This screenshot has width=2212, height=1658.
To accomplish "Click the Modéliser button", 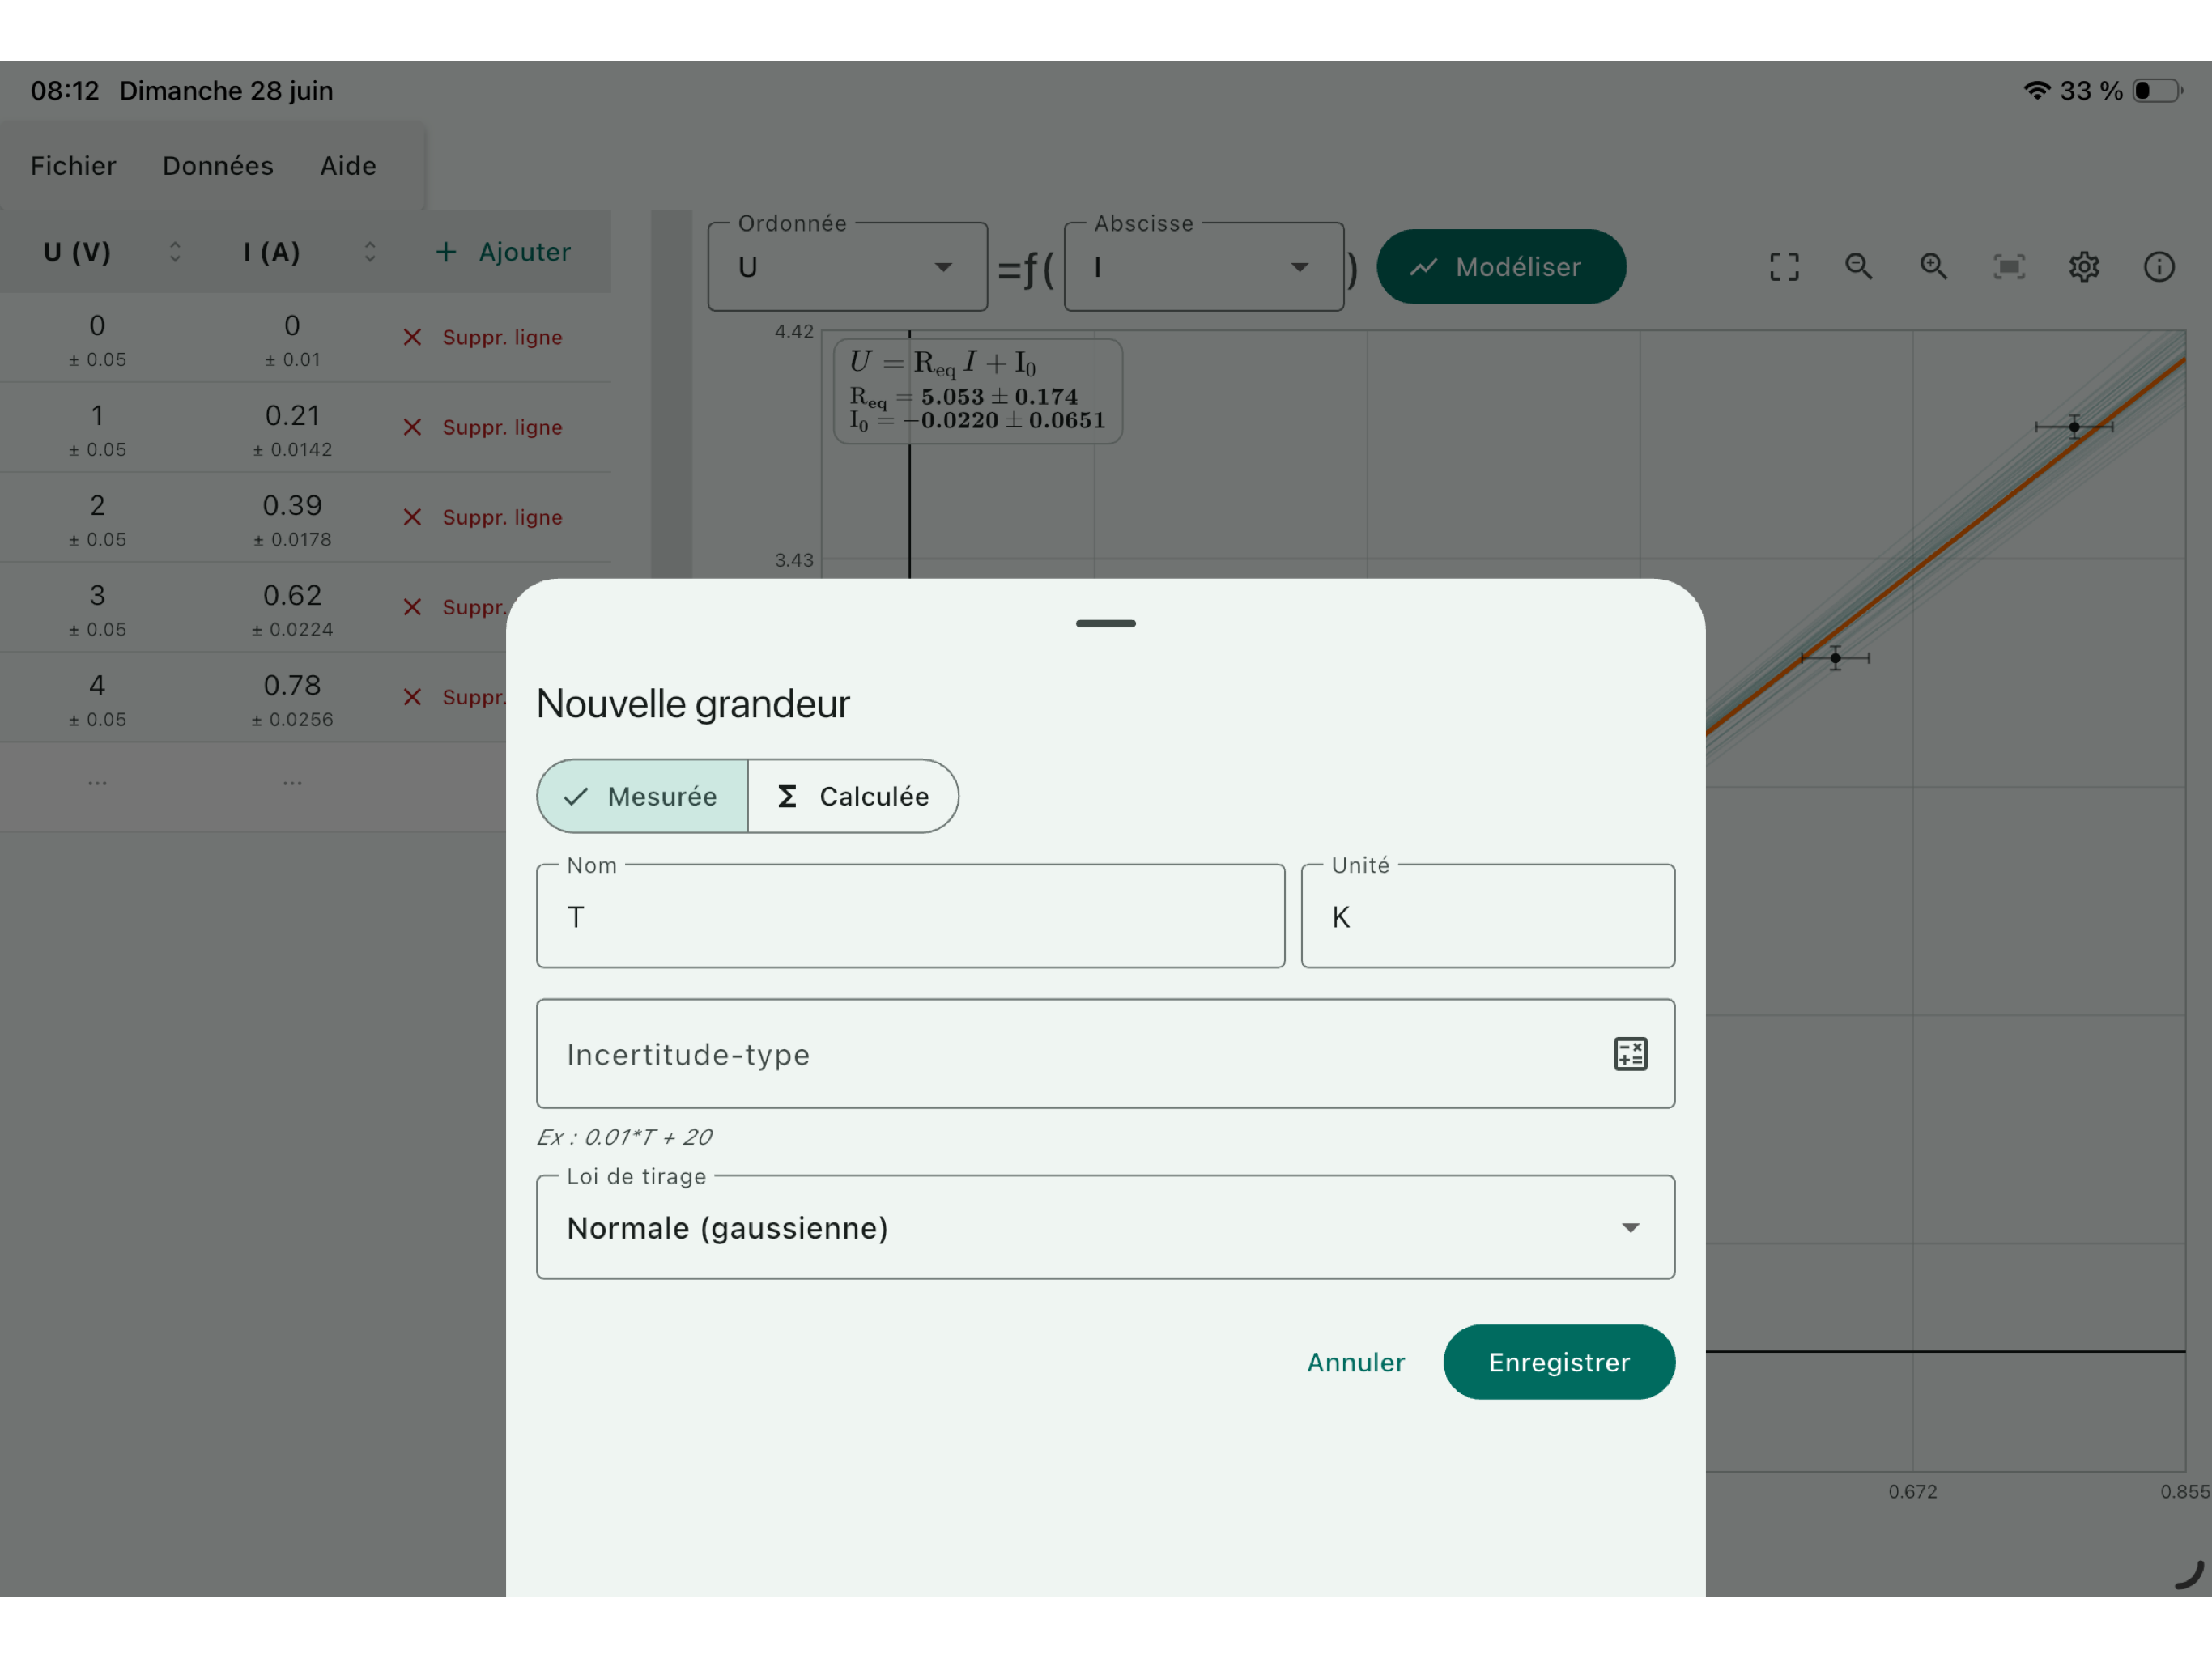I will tap(1501, 267).
